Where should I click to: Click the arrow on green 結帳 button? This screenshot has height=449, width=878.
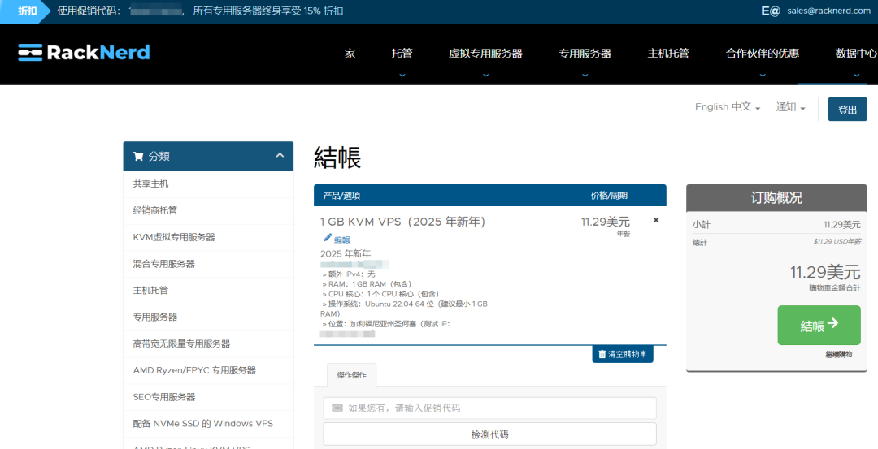pyautogui.click(x=832, y=323)
